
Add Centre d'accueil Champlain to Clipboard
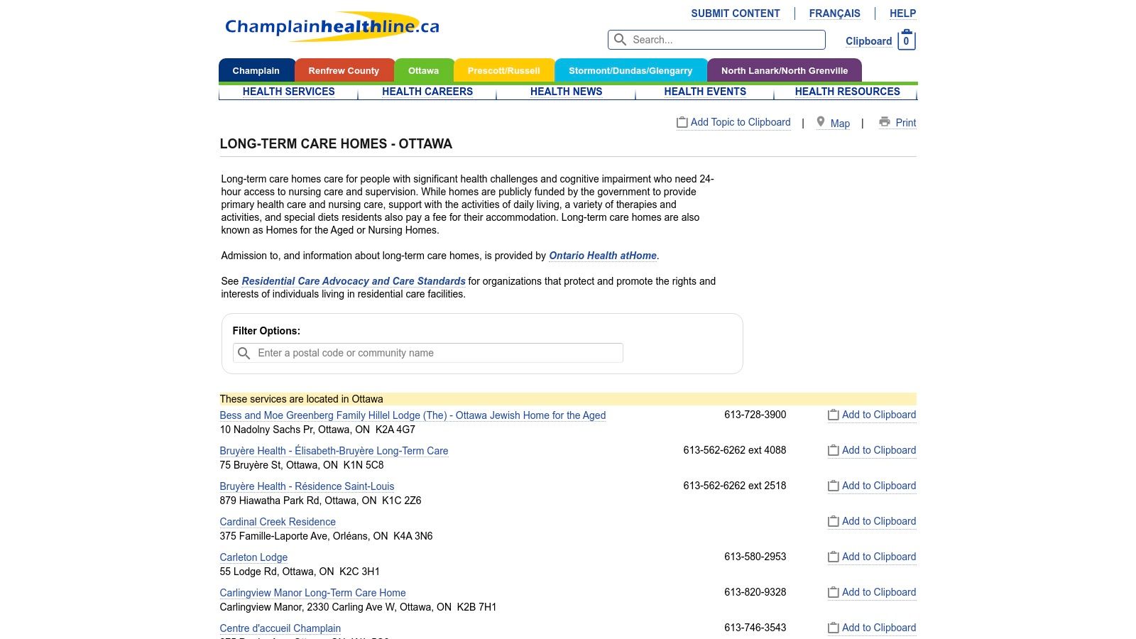tap(879, 628)
